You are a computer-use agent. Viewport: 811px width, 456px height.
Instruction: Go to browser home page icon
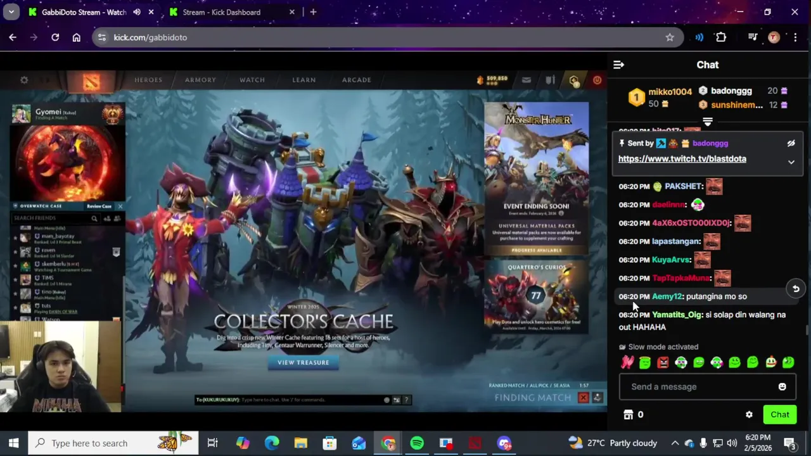click(76, 37)
